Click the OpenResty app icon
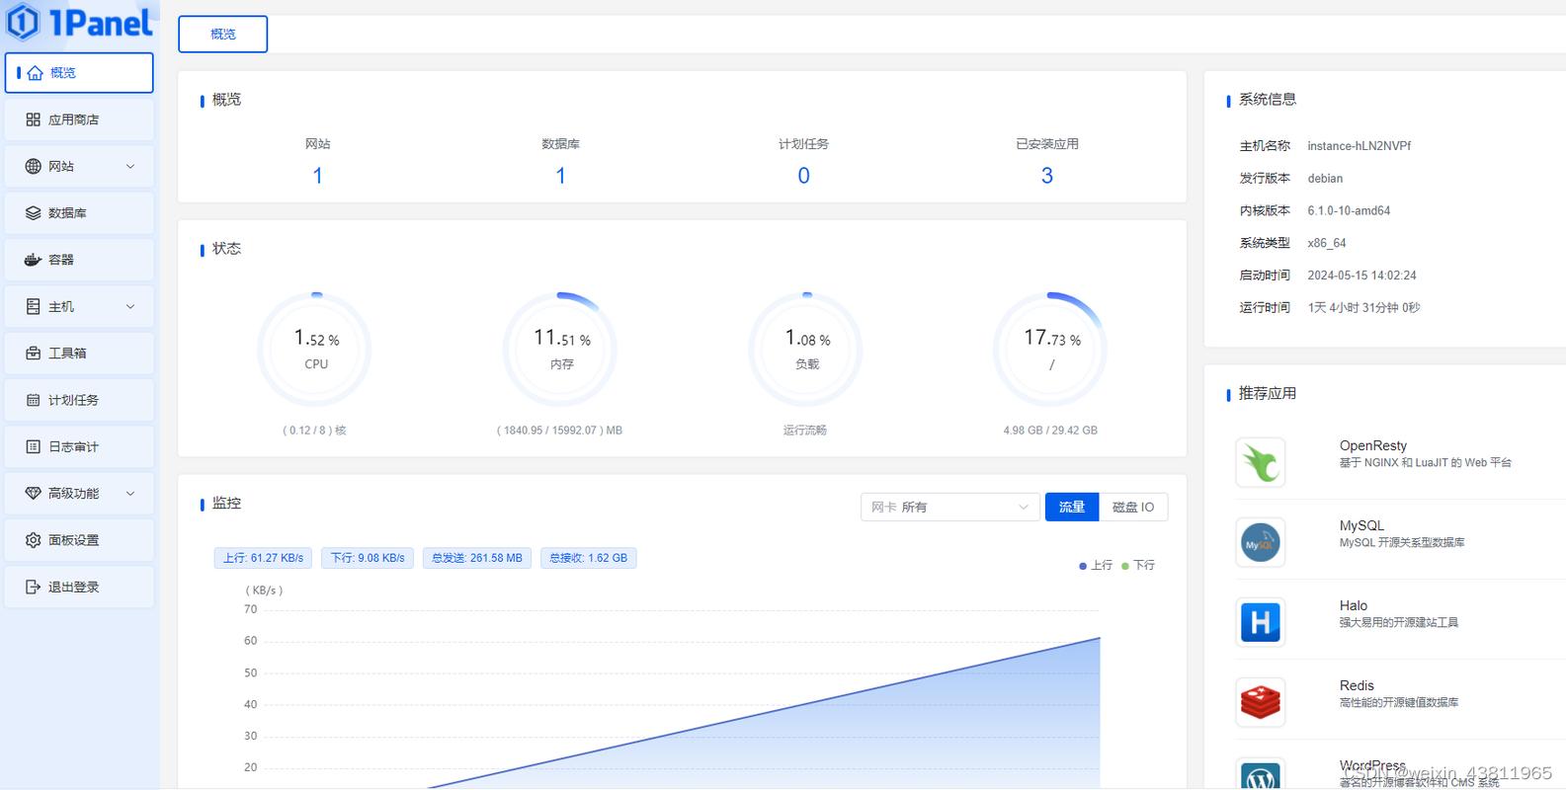1566x790 pixels. (x=1261, y=462)
